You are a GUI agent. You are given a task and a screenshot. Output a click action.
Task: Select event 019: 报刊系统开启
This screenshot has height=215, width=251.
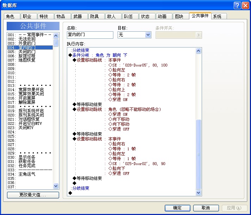click(30, 111)
